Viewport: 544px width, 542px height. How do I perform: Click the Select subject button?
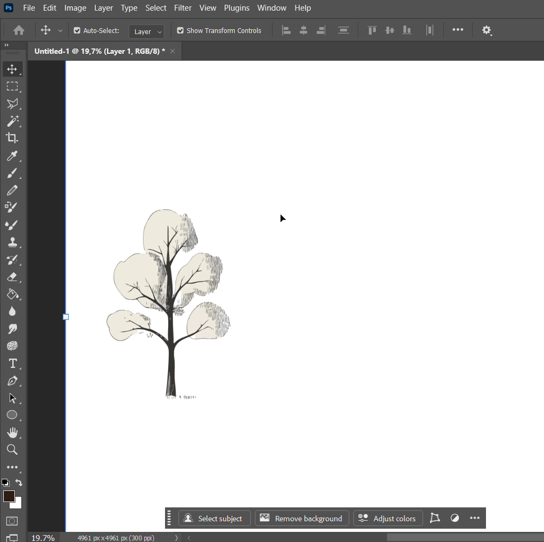point(214,519)
